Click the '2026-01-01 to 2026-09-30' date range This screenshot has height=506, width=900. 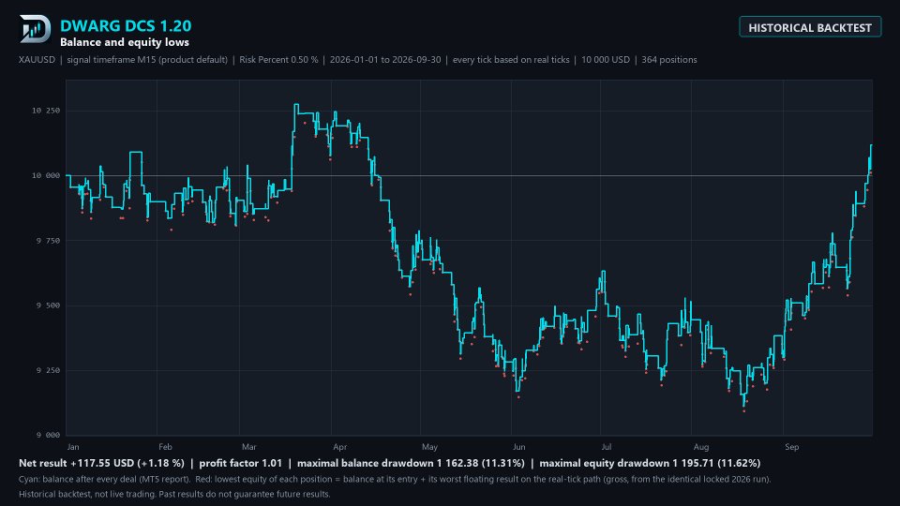385,60
